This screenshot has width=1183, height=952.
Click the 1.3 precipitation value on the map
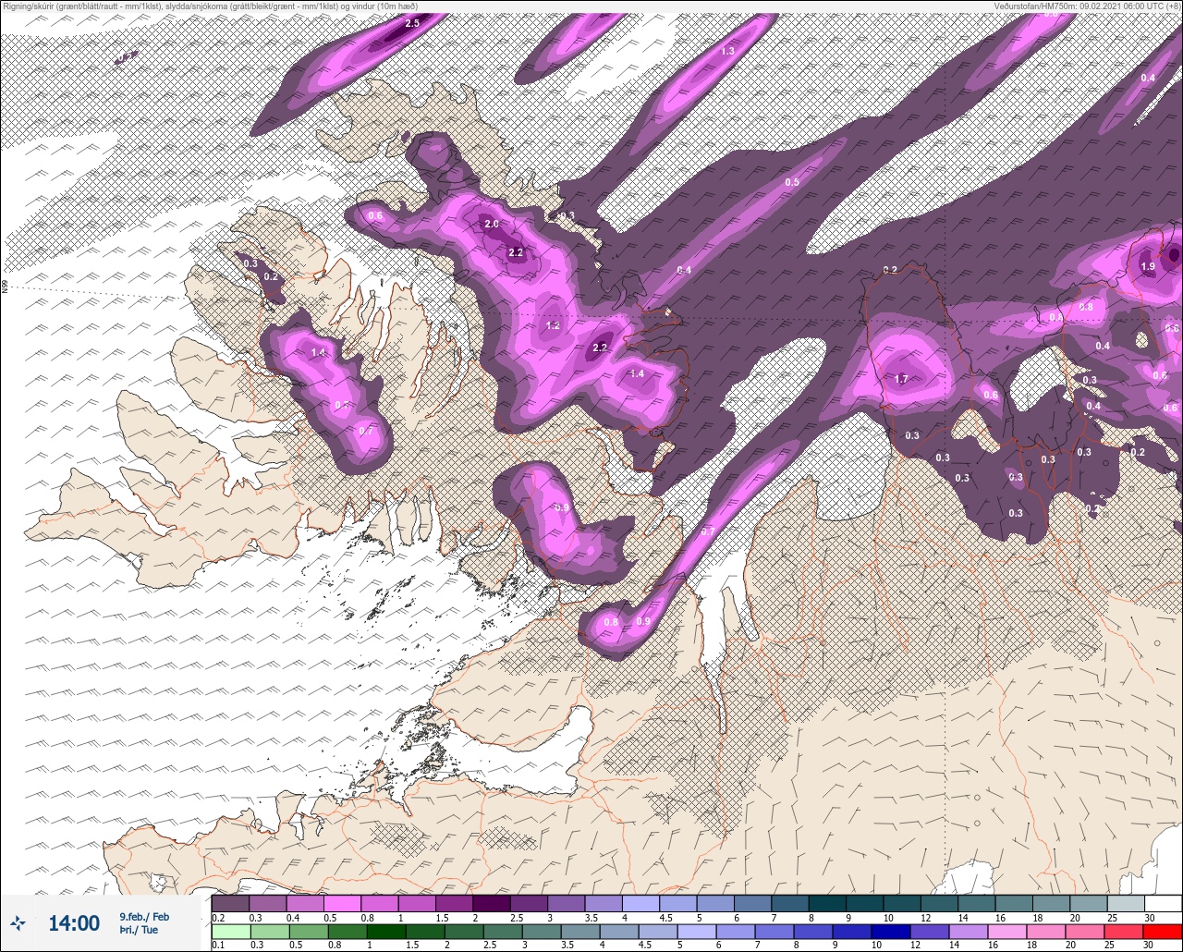coord(727,51)
